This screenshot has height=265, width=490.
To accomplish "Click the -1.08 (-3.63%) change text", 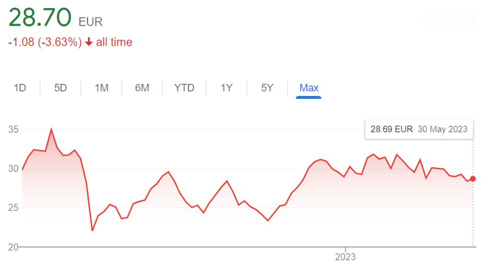I will click(x=45, y=42).
